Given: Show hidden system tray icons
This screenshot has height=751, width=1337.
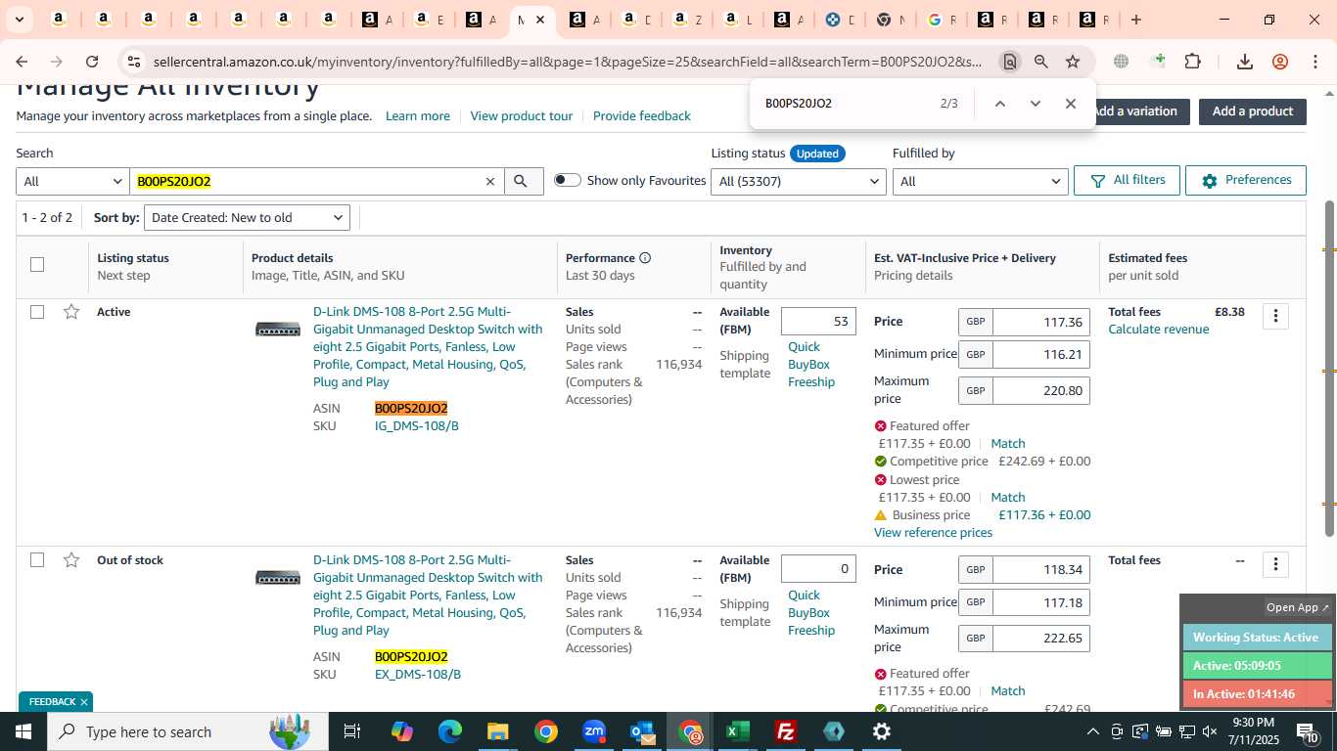Looking at the screenshot, I should pos(1093,731).
